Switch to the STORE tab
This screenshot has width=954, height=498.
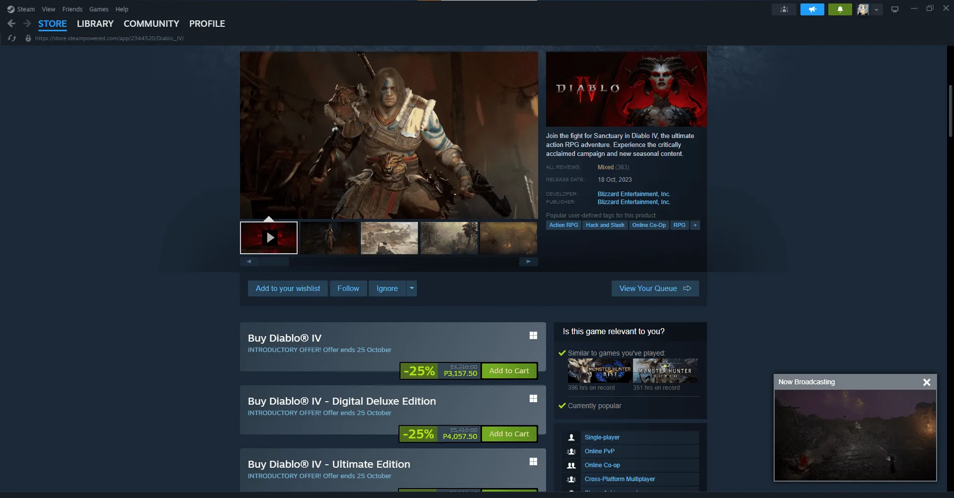tap(53, 24)
